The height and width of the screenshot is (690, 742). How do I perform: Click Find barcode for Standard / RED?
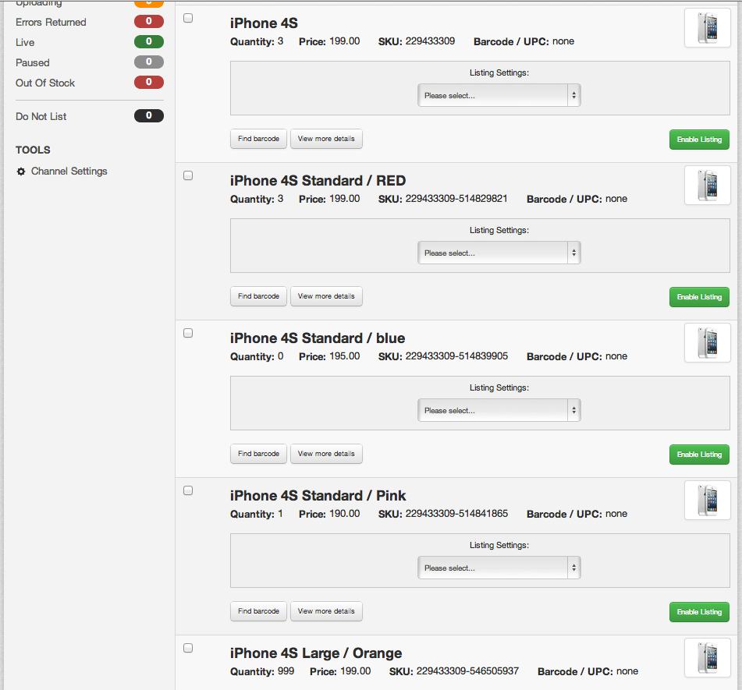[258, 296]
